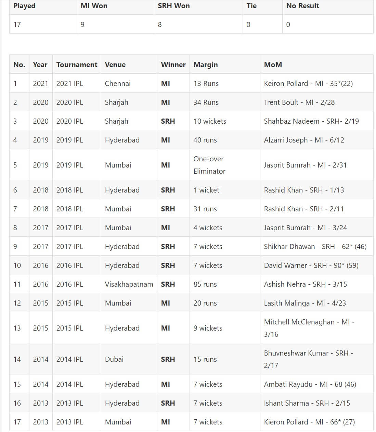Select "David Warner - SRH - 90* (59)"

point(316,265)
